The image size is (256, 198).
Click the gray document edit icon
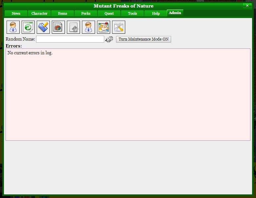click(x=73, y=27)
